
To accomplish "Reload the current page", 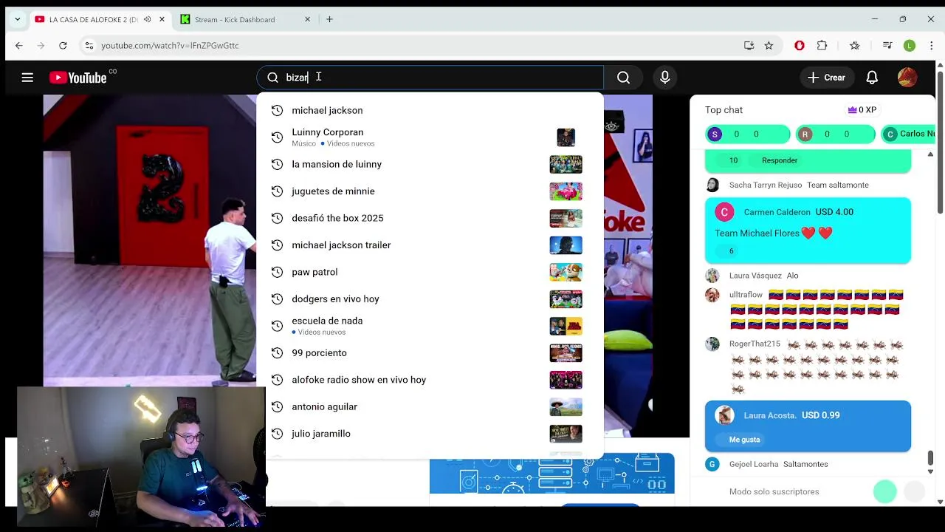I will click(63, 45).
